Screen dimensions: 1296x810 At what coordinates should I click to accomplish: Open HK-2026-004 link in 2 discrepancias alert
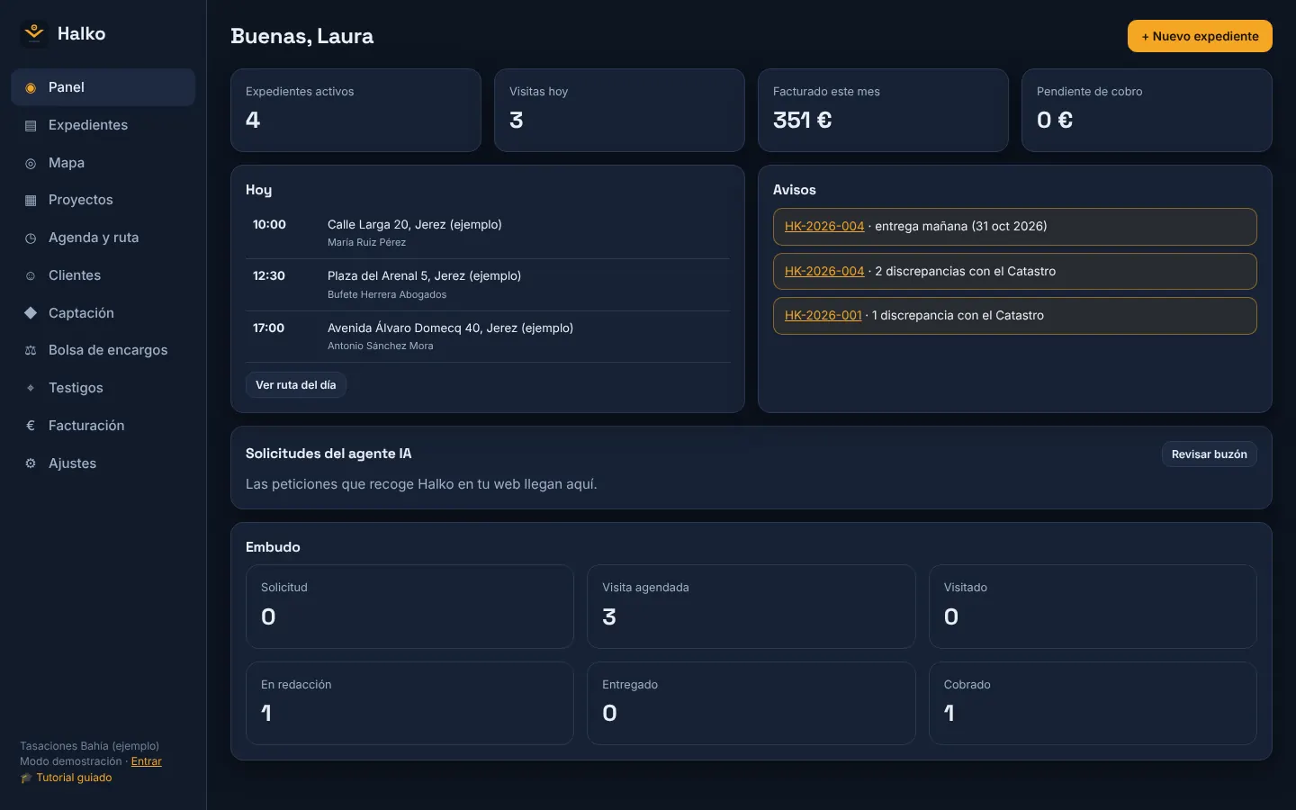[x=824, y=271]
